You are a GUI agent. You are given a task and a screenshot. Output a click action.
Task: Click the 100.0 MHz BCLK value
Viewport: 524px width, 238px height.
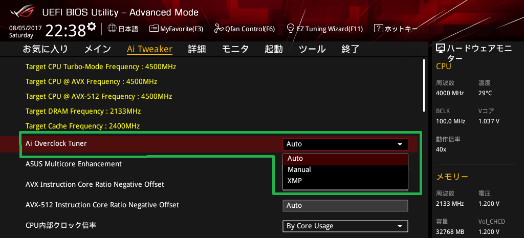click(450, 121)
